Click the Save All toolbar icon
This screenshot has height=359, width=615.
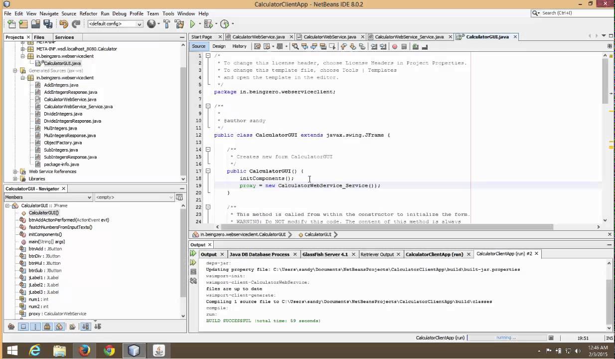pos(48,23)
